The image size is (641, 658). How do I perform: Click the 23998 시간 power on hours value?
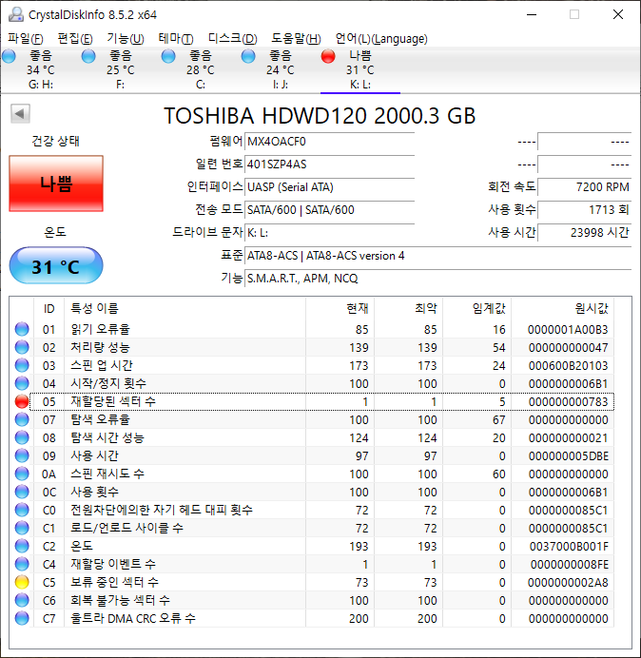coord(584,232)
